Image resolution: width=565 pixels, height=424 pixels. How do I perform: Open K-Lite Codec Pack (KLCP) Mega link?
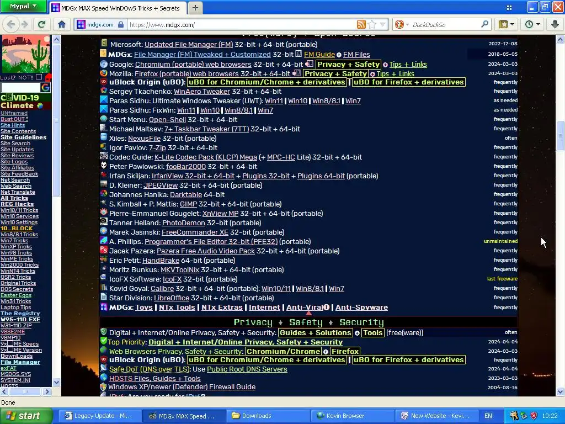pyautogui.click(x=206, y=157)
